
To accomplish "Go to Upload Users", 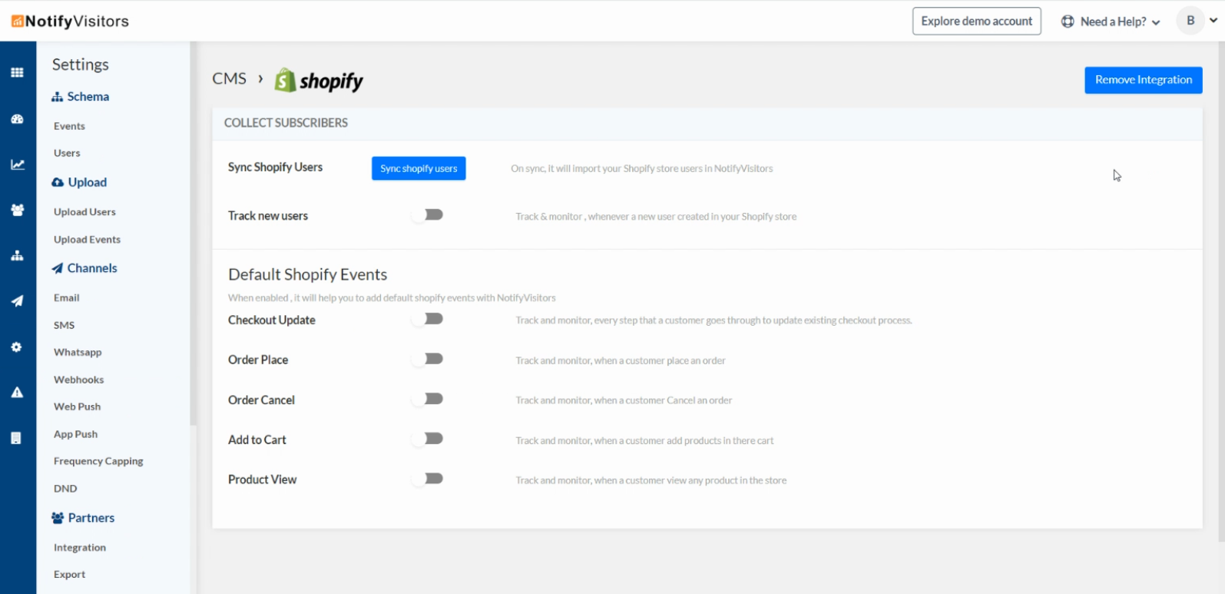I will (x=84, y=212).
